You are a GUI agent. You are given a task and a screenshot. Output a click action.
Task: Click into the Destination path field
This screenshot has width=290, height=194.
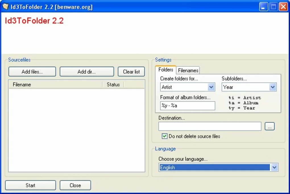tap(210, 126)
